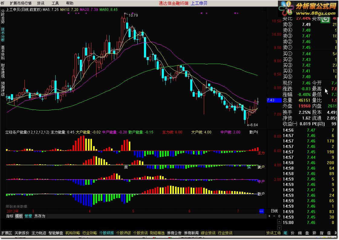Click the 管理 button
The image size is (339, 240).
pos(28,216)
